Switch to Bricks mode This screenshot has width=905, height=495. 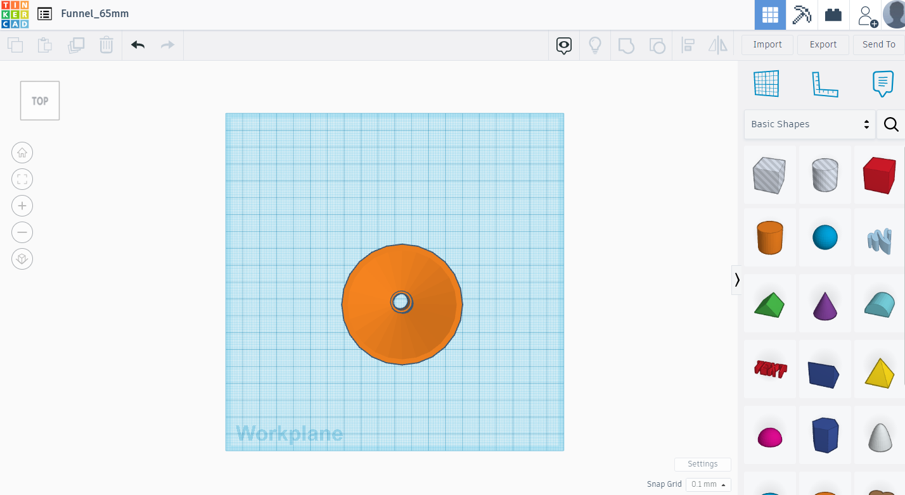833,15
